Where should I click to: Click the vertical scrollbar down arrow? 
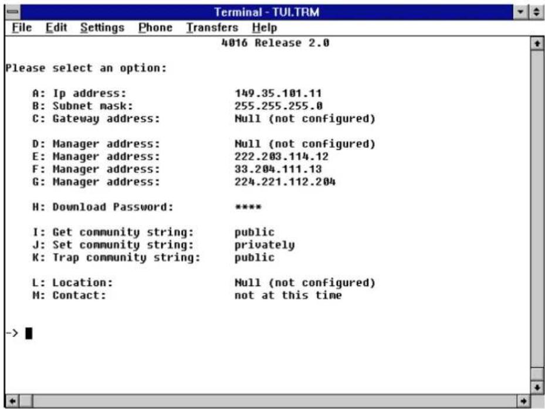click(x=537, y=387)
